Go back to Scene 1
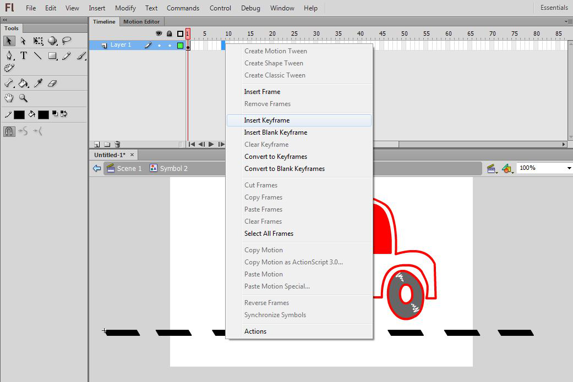Screen dimensions: 573x382 pyautogui.click(x=124, y=169)
